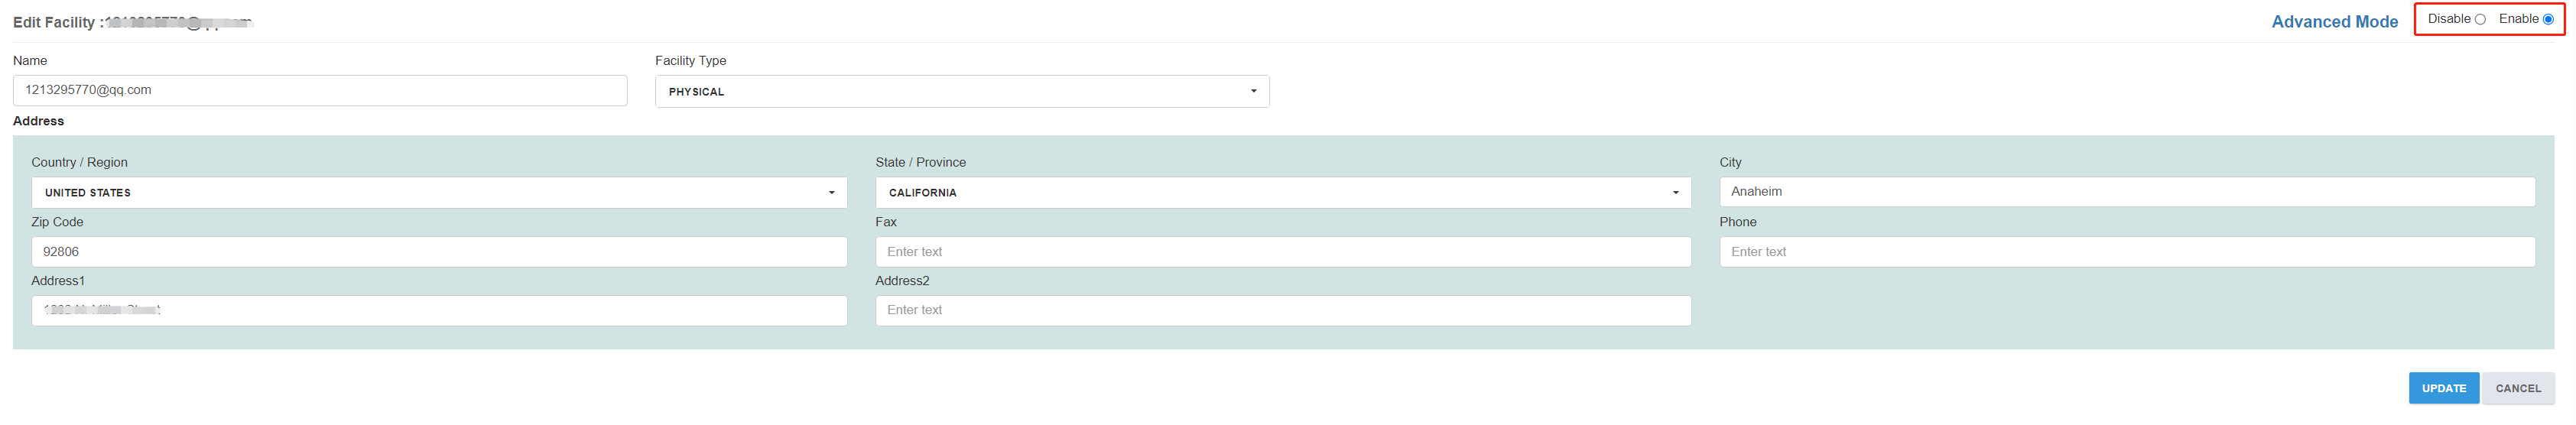Image resolution: width=2576 pixels, height=425 pixels.
Task: Click the Edit Facility page heading
Action: pos(54,22)
